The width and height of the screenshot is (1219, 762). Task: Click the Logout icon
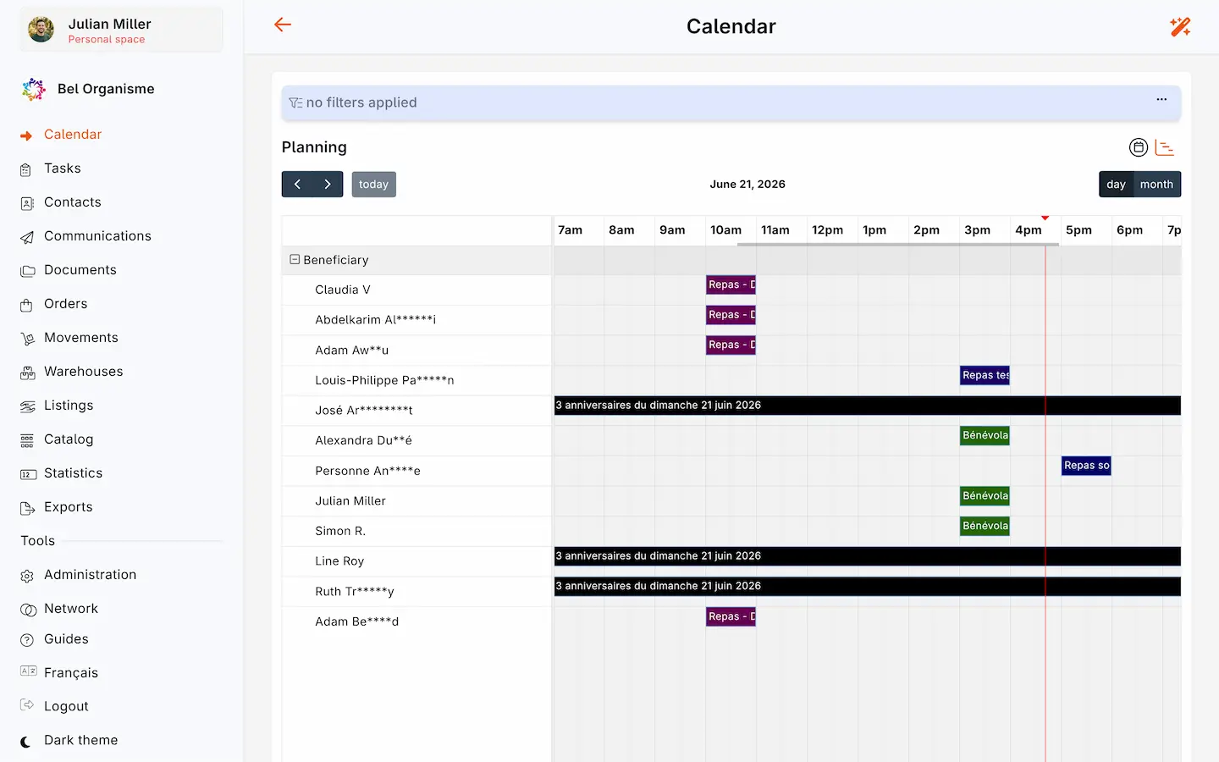click(27, 704)
